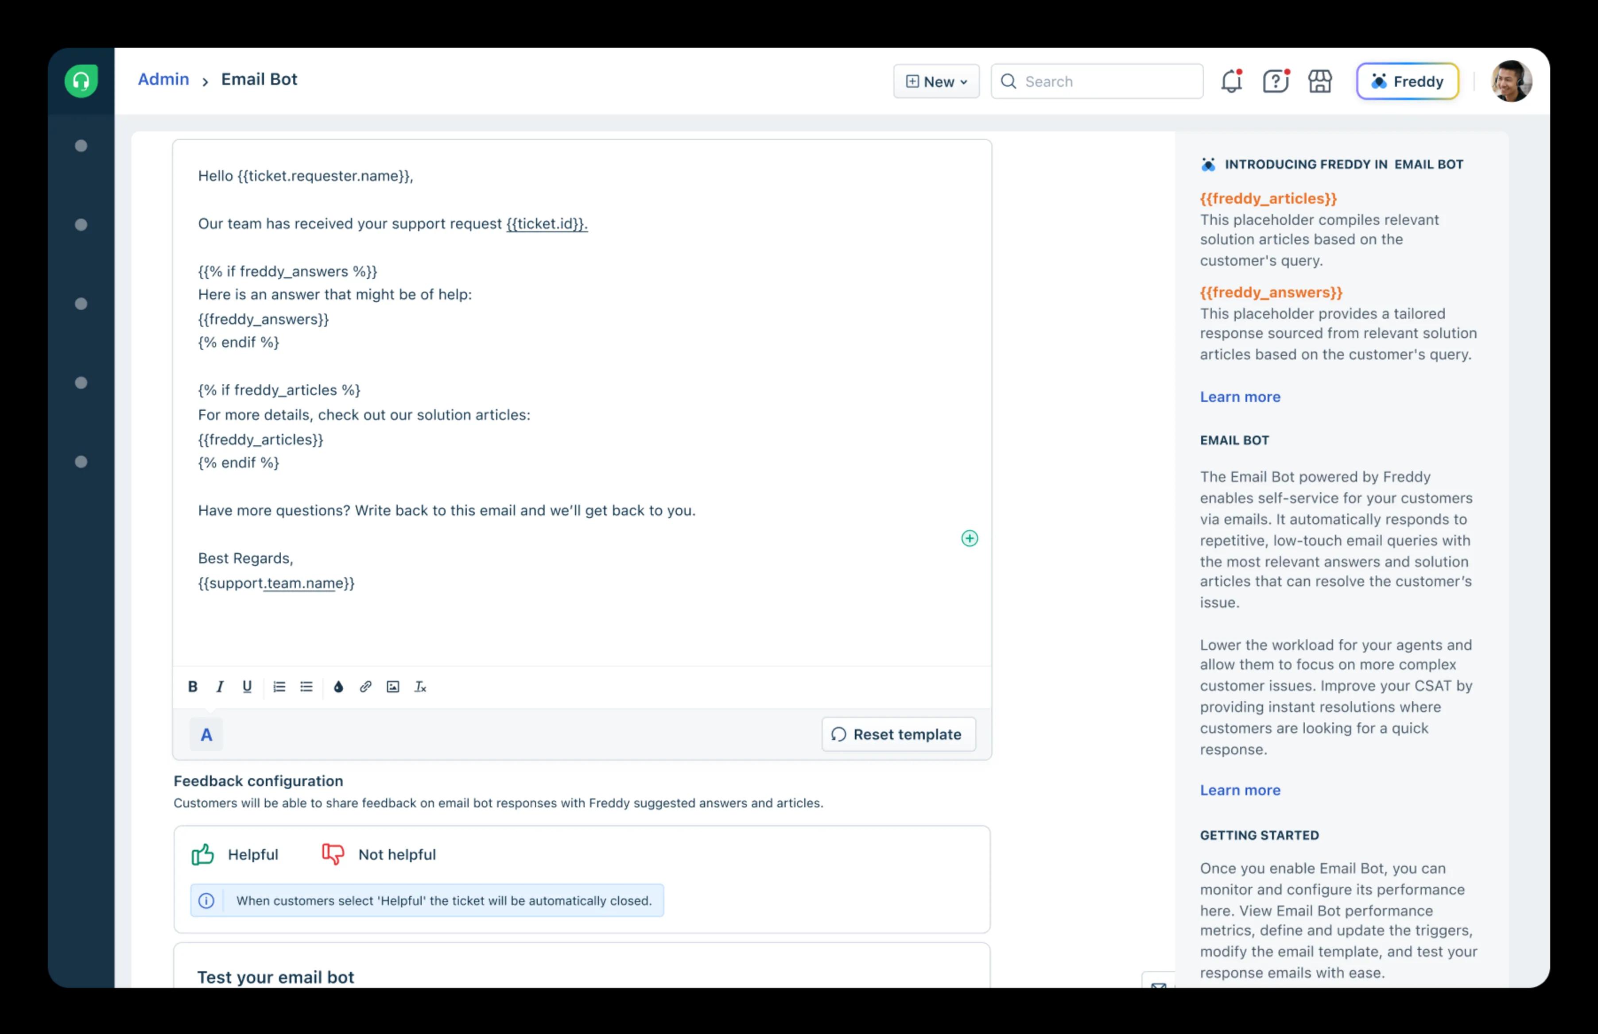
Task: Open Learn more under Email Bot section
Action: tap(1240, 790)
